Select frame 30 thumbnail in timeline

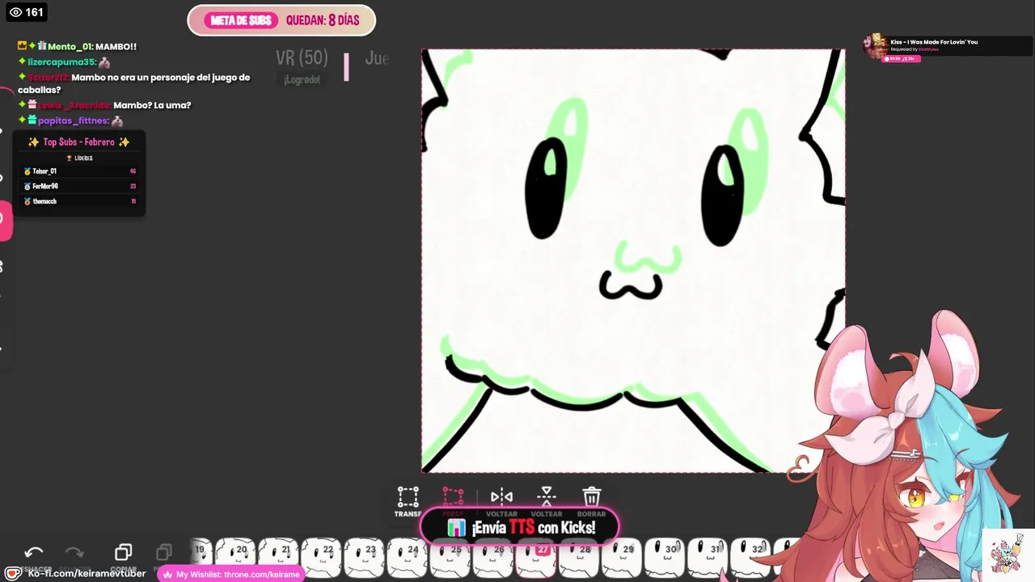tap(665, 556)
